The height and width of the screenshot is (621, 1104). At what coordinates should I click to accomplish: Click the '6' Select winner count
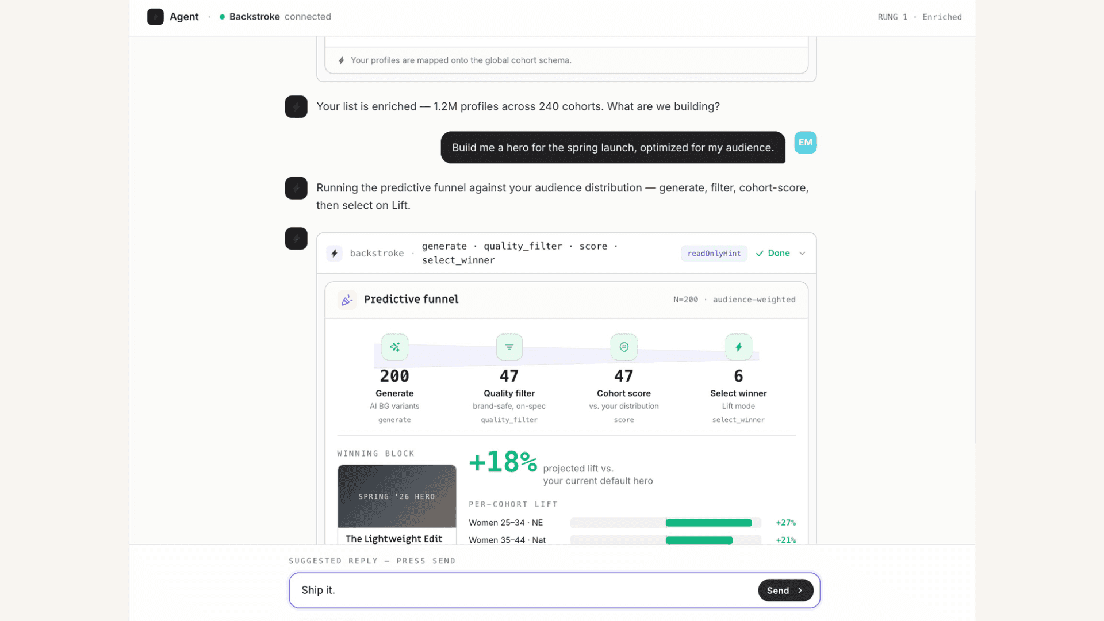738,376
